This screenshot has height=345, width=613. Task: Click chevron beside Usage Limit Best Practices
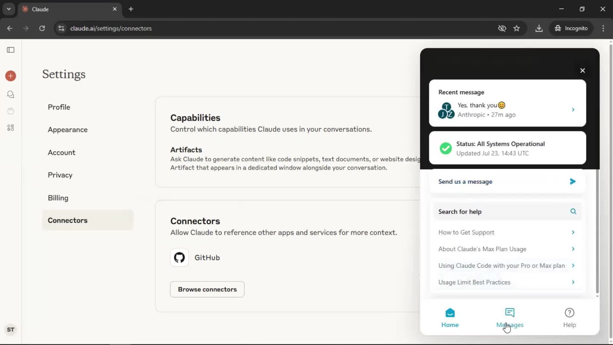coord(573,282)
